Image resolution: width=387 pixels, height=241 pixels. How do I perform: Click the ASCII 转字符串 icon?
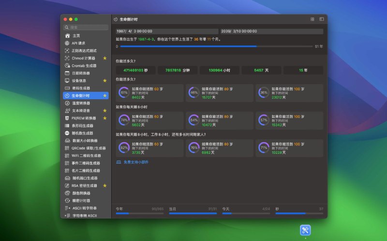click(67, 208)
